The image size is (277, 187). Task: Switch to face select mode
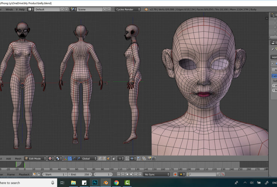coord(109,159)
